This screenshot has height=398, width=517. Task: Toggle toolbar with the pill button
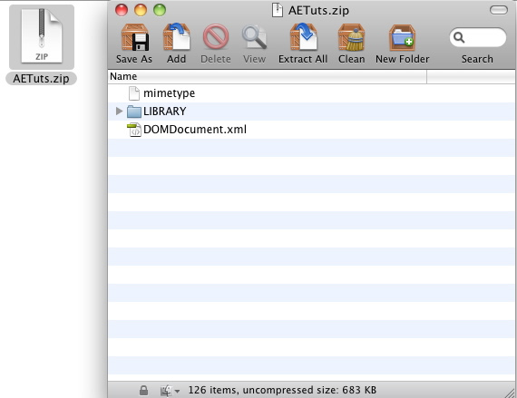click(x=499, y=10)
